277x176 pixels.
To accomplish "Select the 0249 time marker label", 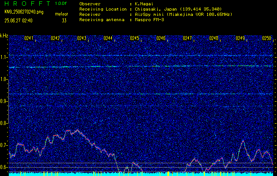I will click(x=240, y=38).
